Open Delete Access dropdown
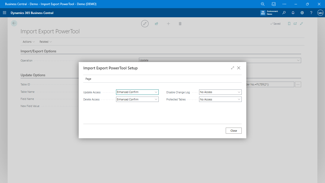325x183 pixels. 156,99
